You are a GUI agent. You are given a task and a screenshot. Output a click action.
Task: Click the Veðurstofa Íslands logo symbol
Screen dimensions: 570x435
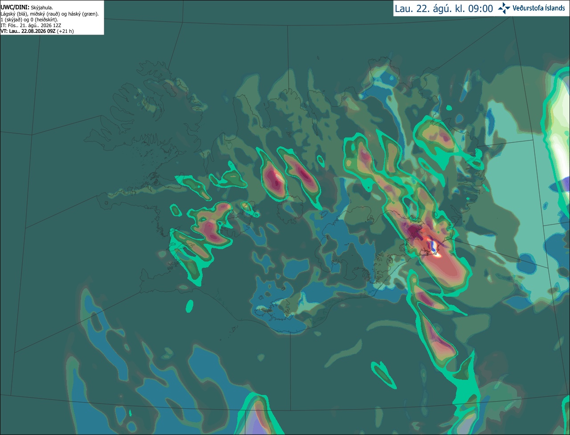click(504, 8)
